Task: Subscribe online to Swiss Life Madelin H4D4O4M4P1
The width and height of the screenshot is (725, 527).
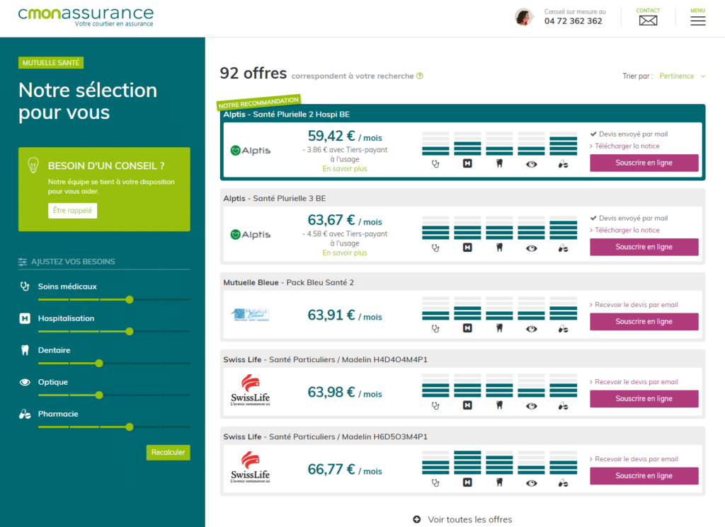Action: (644, 398)
